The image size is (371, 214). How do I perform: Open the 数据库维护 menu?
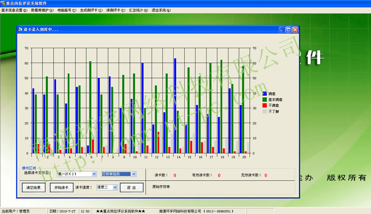click(42, 10)
